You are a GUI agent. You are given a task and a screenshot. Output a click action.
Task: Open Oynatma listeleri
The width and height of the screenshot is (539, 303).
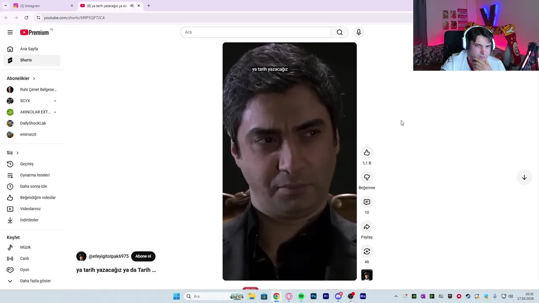pos(32,175)
